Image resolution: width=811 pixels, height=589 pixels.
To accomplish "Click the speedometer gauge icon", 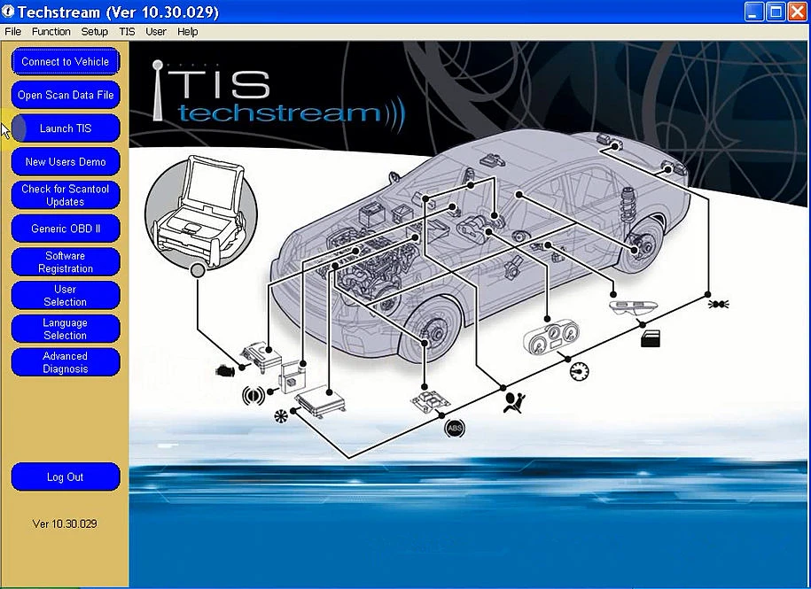I will pyautogui.click(x=579, y=371).
